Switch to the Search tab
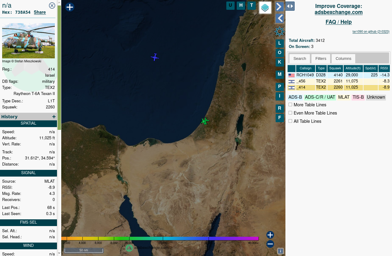 (x=300, y=59)
